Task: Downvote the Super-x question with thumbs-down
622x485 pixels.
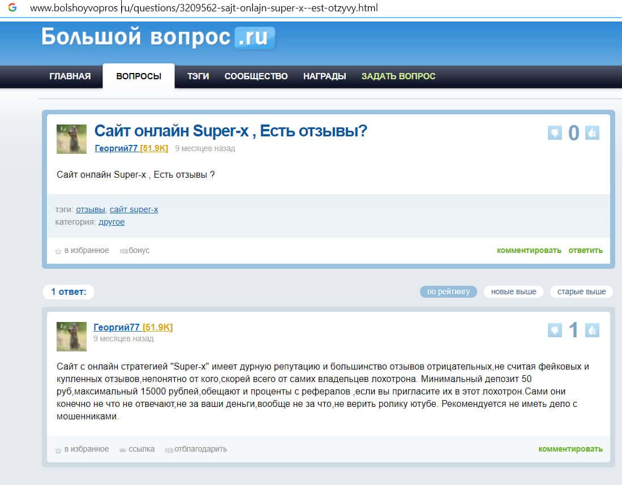Action: click(555, 132)
